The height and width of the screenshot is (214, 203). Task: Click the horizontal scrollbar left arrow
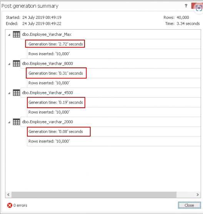point(8,195)
